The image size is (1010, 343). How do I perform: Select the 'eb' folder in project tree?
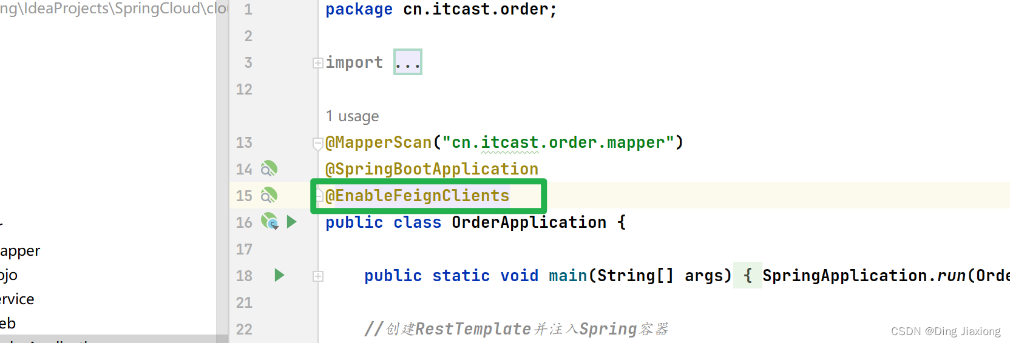click(x=8, y=324)
